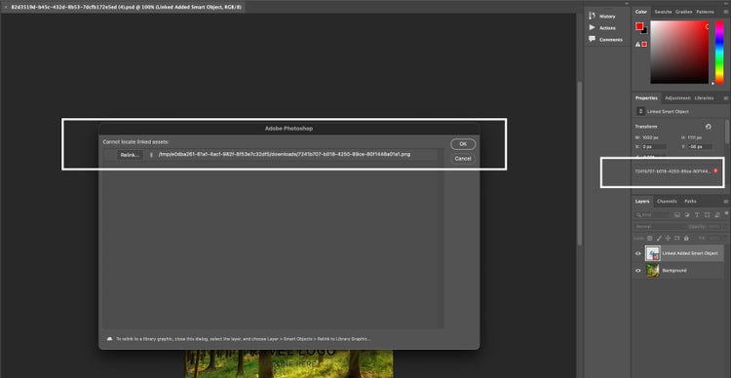Open the Comments panel icon
The image size is (731, 378).
[592, 39]
